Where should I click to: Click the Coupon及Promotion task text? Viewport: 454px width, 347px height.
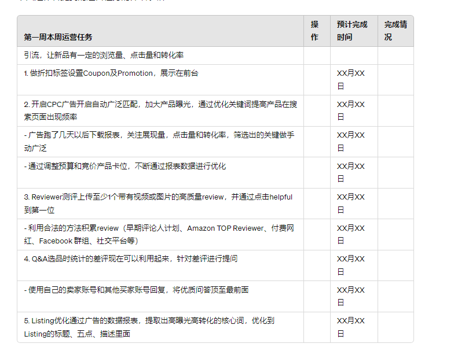tap(111, 73)
